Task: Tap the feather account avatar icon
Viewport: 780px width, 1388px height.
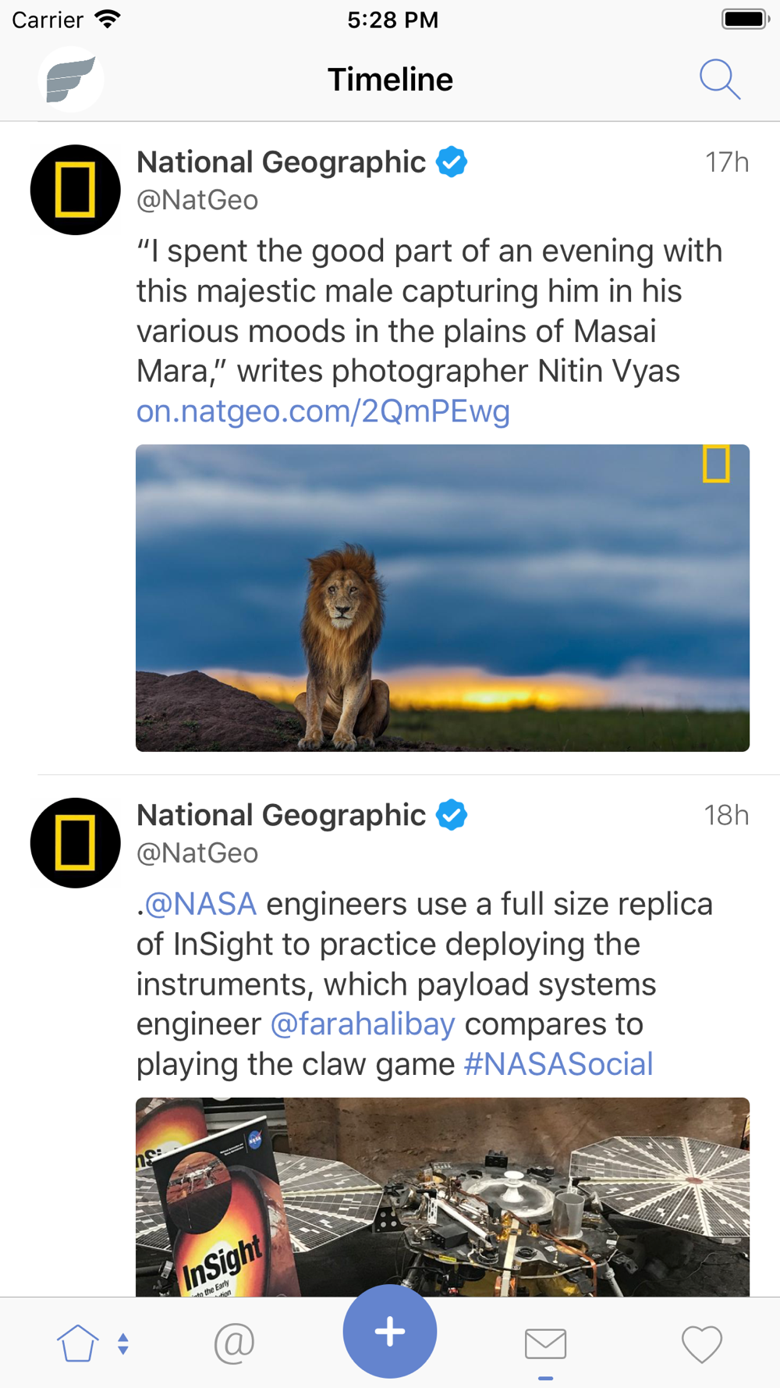Action: pyautogui.click(x=71, y=79)
